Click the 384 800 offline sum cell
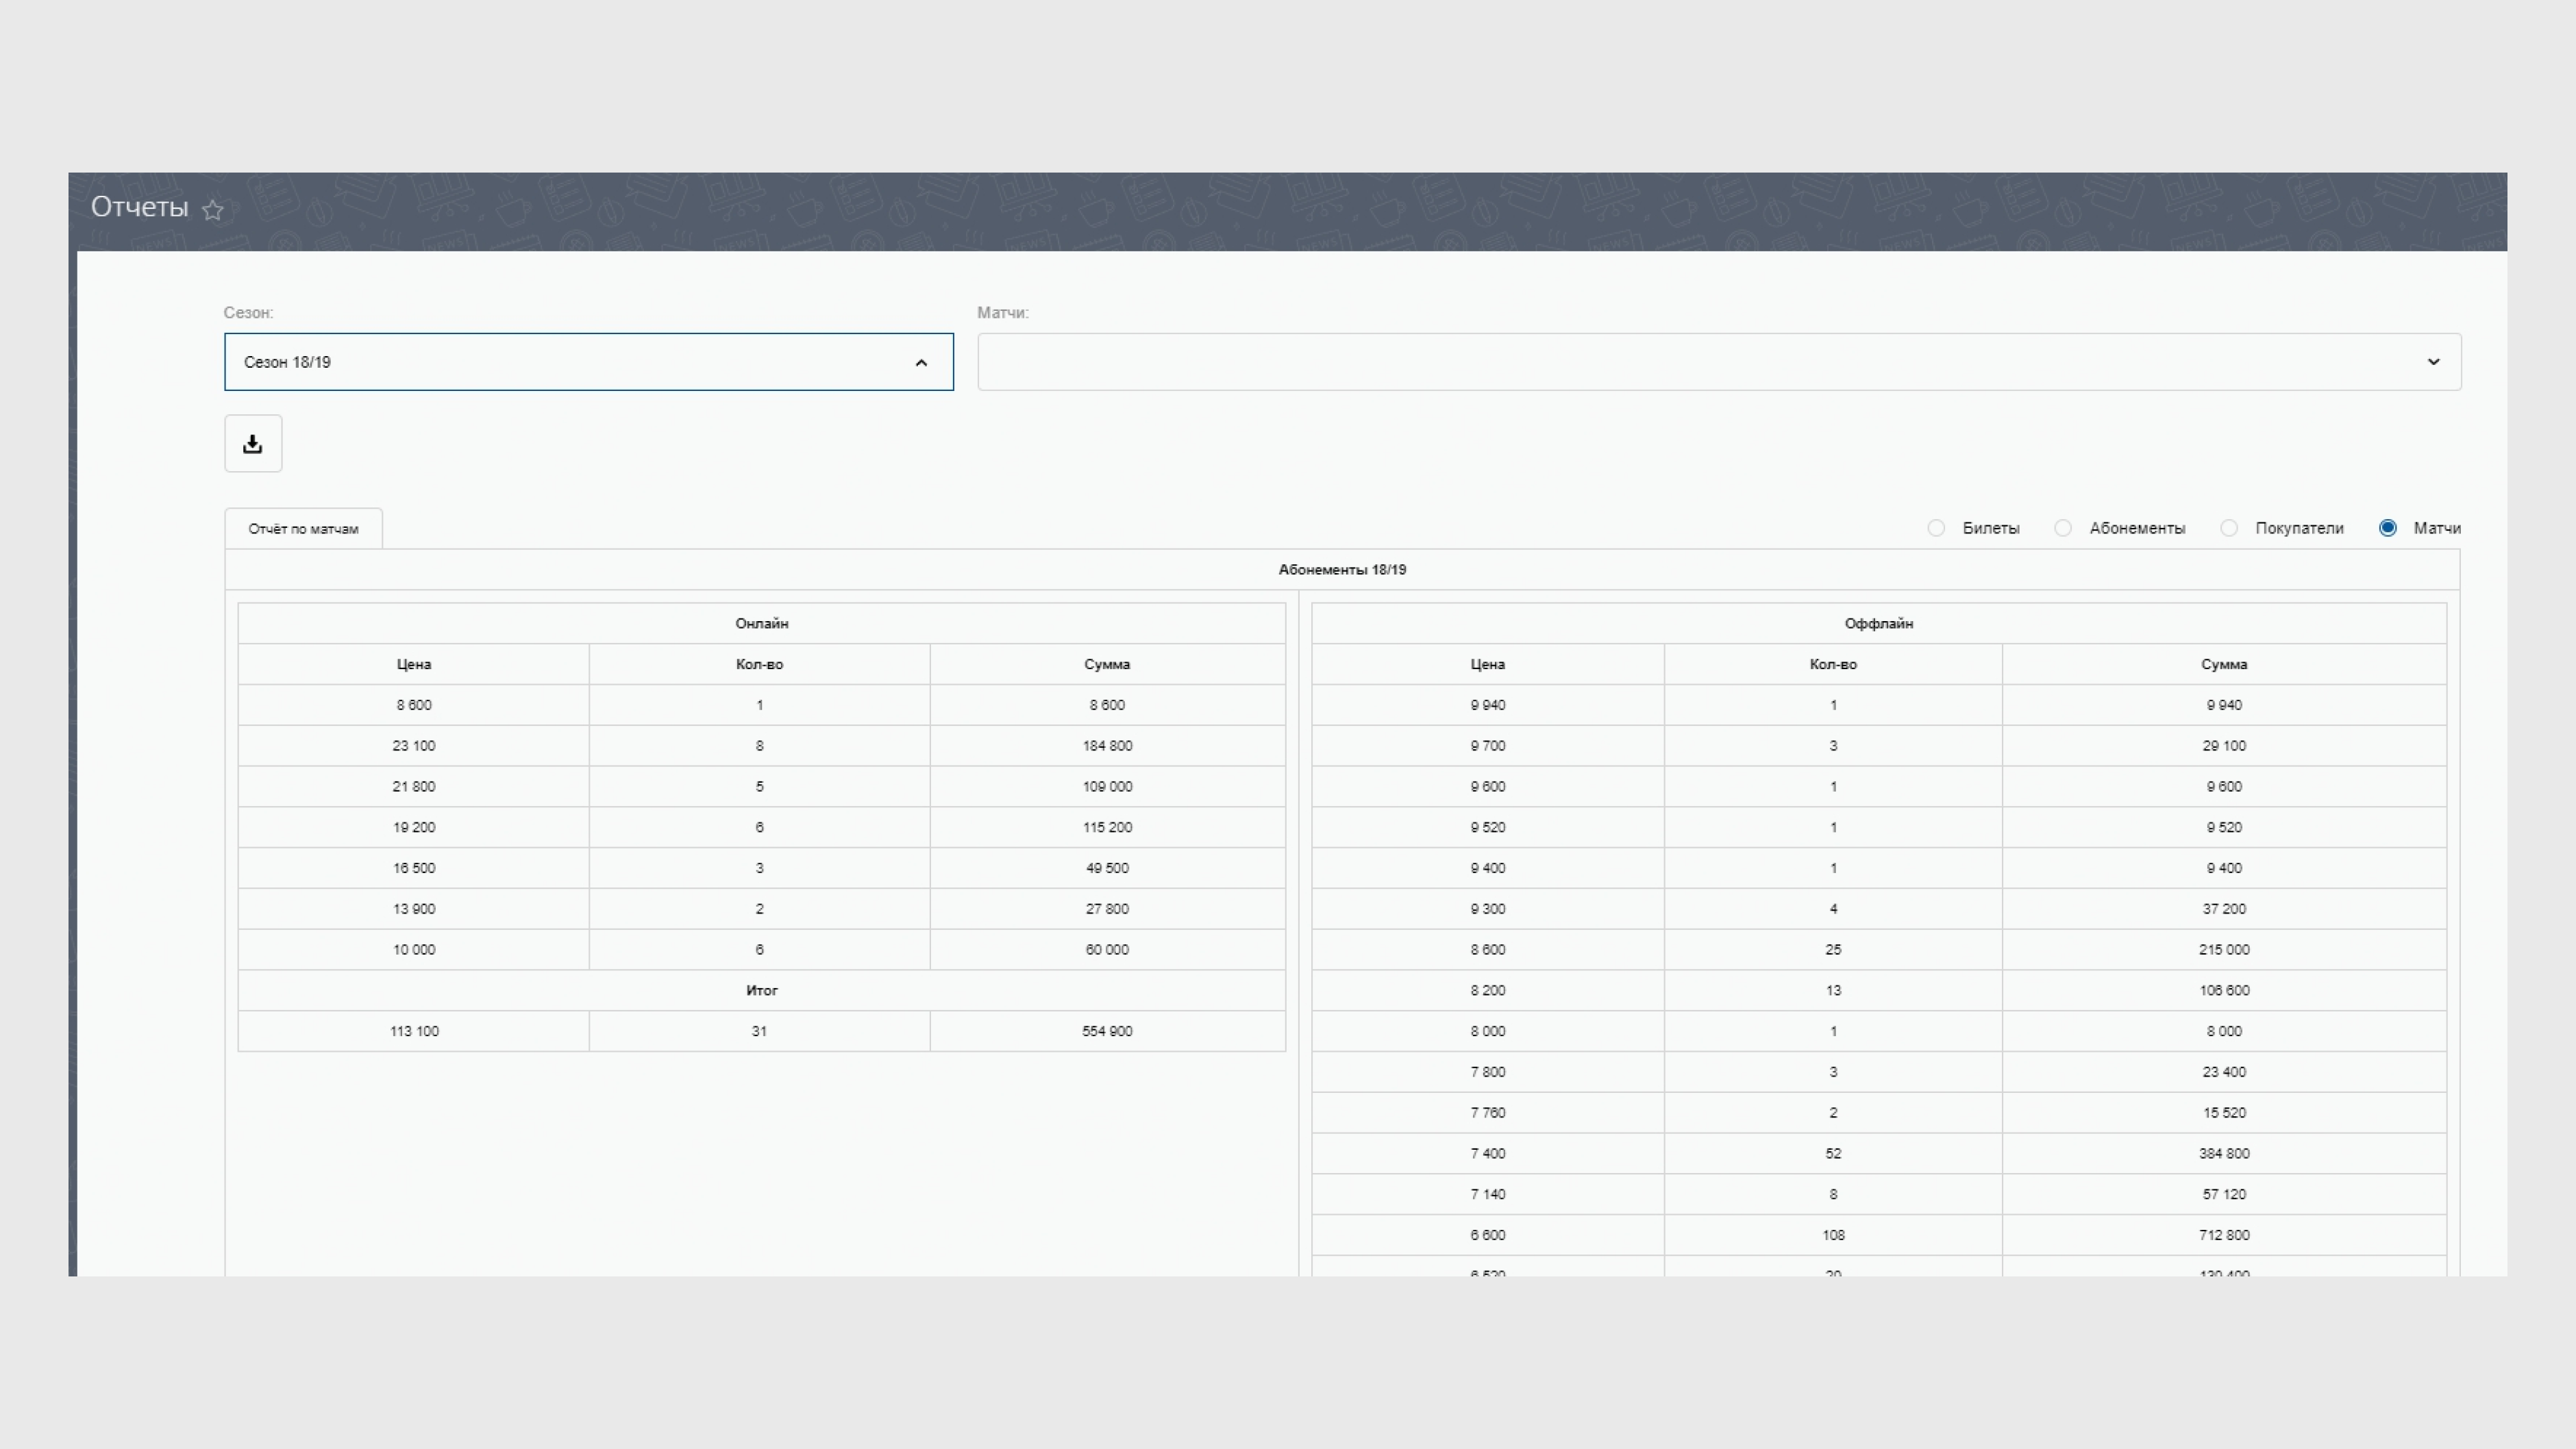2576x1449 pixels. click(x=2224, y=1155)
